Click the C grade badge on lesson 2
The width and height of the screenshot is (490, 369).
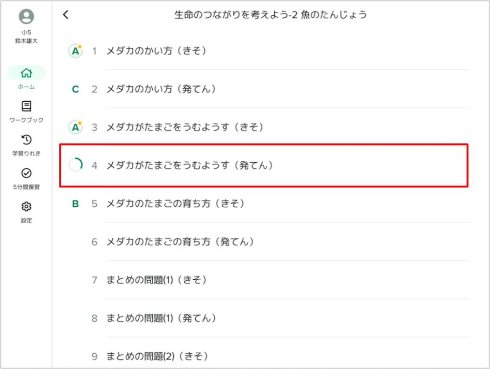coord(76,89)
